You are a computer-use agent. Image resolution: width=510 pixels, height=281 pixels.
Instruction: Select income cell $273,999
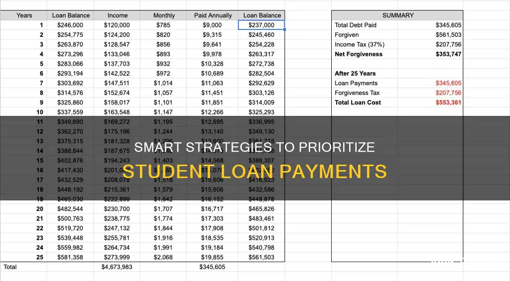click(x=117, y=257)
